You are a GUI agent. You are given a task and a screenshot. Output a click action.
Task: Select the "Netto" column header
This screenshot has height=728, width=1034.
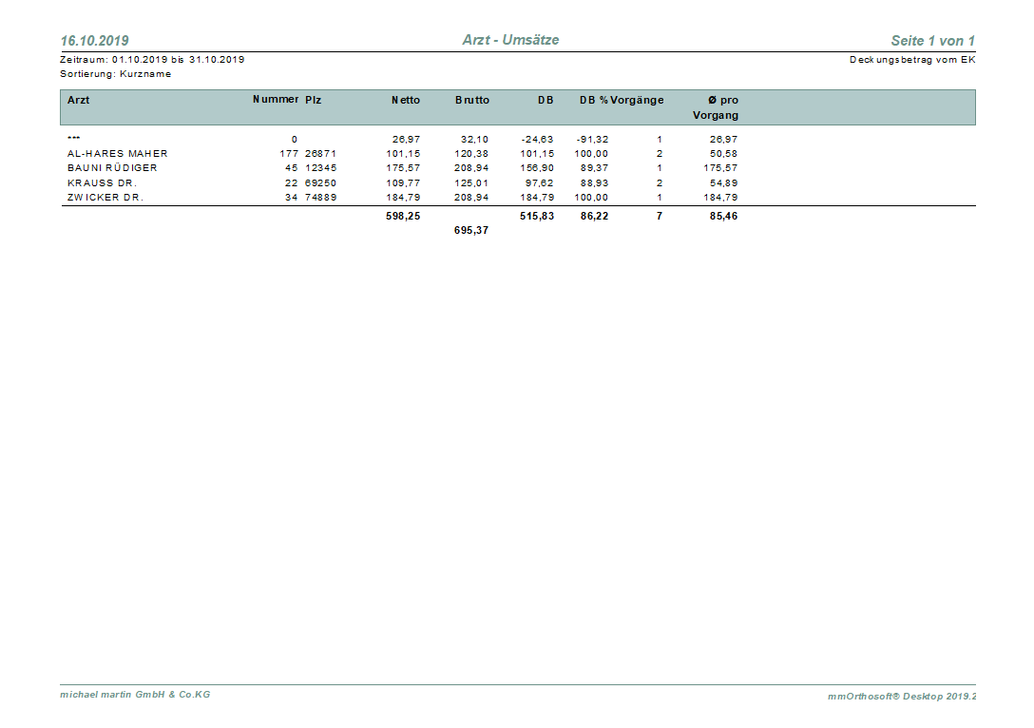406,100
